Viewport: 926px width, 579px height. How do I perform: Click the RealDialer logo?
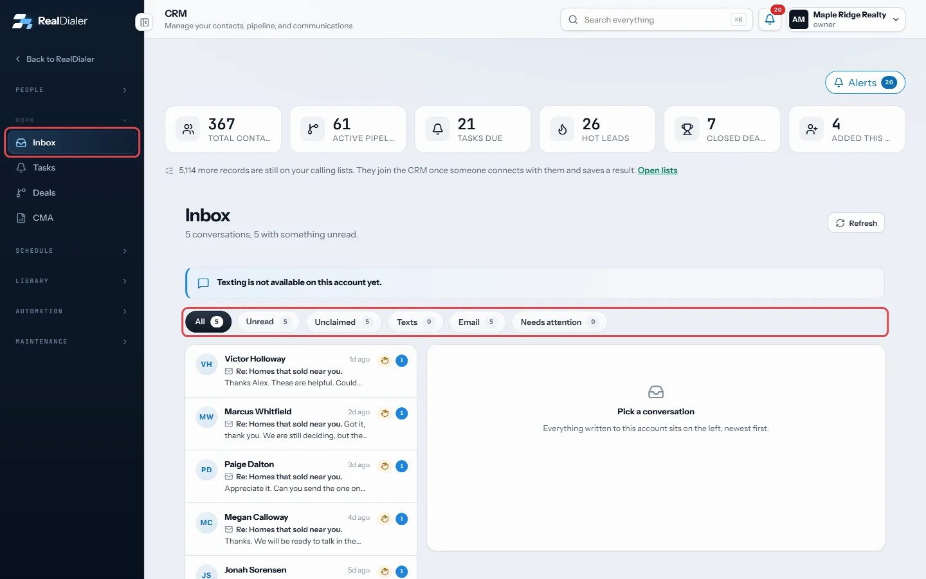[50, 21]
